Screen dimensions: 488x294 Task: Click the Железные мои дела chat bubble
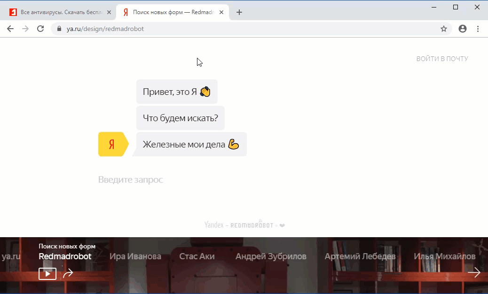pos(190,144)
